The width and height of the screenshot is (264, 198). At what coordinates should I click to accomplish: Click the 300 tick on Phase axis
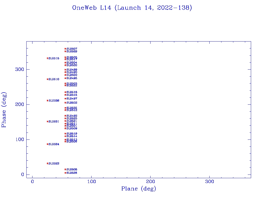[20, 69]
